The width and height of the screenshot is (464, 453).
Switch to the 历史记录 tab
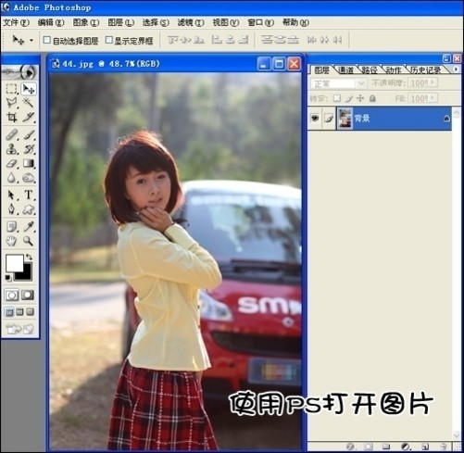click(425, 70)
